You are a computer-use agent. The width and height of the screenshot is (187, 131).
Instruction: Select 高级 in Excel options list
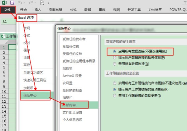27,65
